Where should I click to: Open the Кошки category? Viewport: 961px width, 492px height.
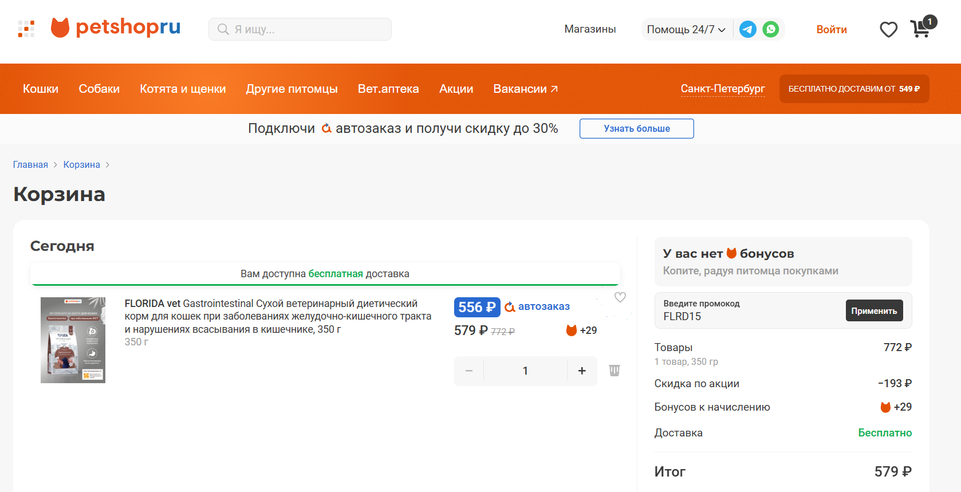[41, 89]
